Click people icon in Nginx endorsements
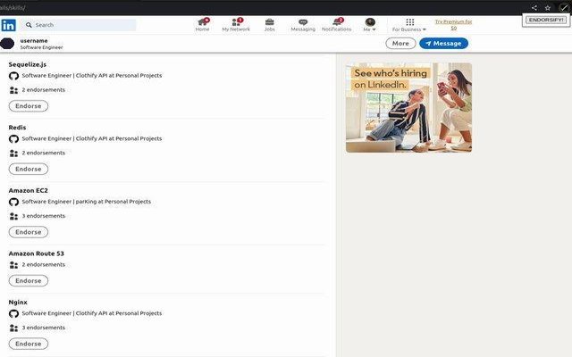Screen dimensions: 572x357 [x=14, y=328]
